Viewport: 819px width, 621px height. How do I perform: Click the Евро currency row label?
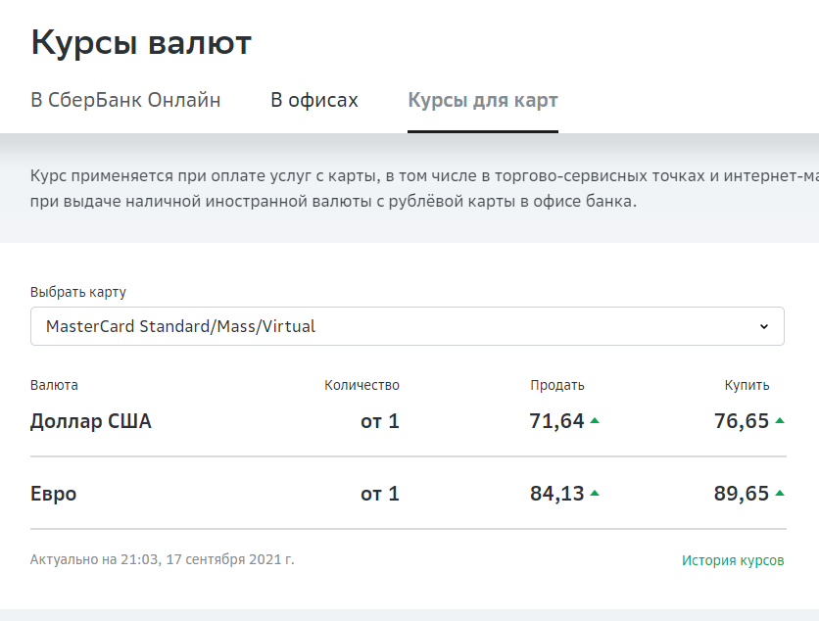[x=54, y=495]
